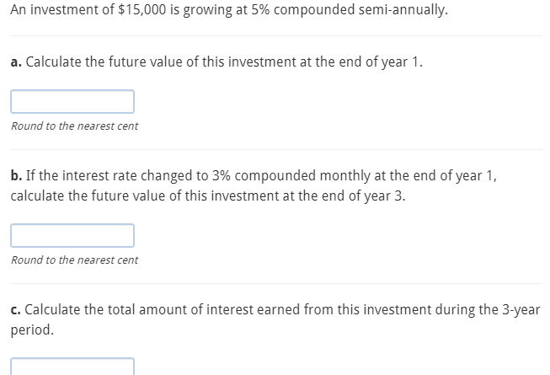Click the answer input field for part a
Viewport: 550px width, 375px height.
point(72,102)
